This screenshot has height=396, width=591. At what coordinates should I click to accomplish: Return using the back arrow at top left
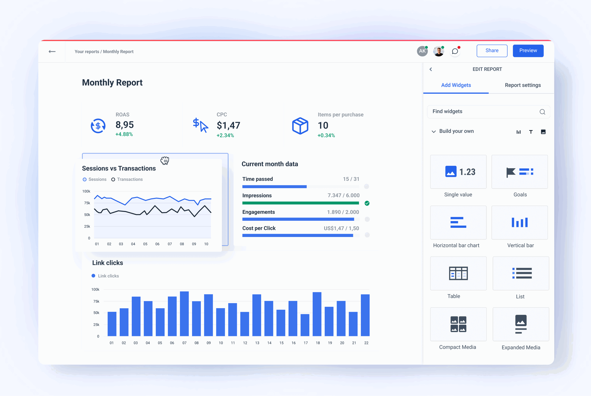click(x=52, y=51)
